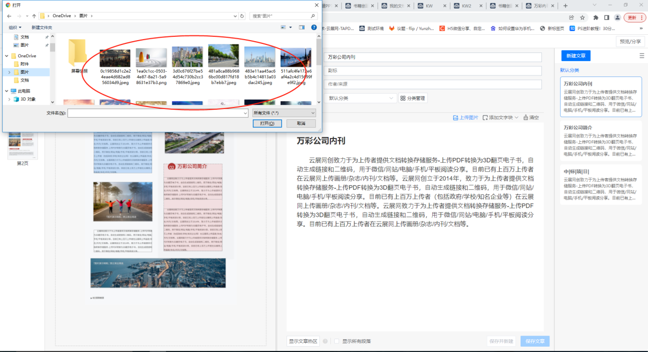The width and height of the screenshot is (648, 352).
Task: Open Chrome side panel icon
Action: (x=607, y=18)
